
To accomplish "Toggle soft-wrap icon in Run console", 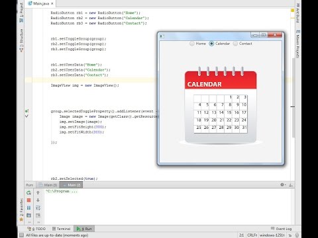I will pos(38,208).
